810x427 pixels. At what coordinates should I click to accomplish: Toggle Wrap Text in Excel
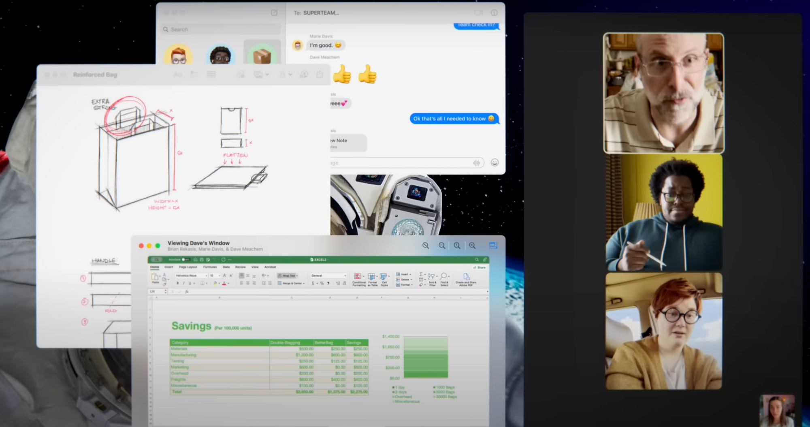(288, 275)
